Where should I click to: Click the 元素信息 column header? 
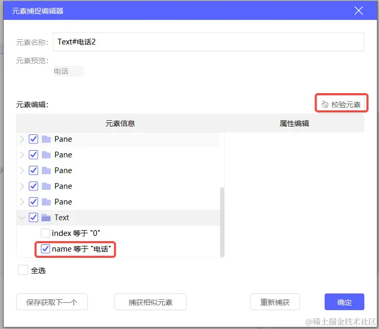tap(120, 123)
